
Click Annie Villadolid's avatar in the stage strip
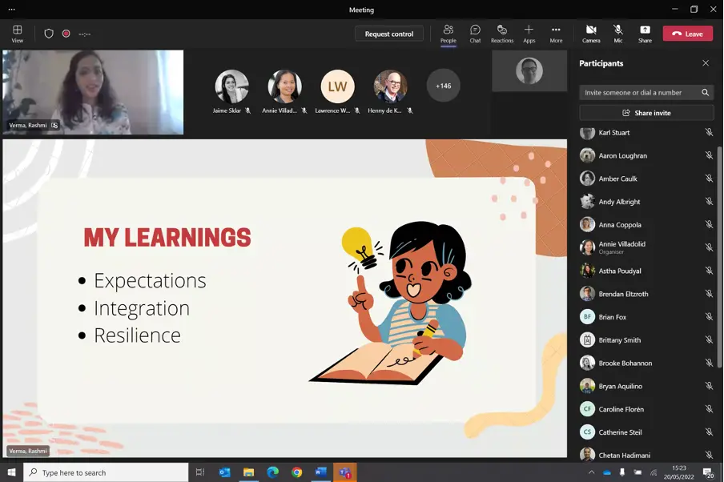click(284, 86)
